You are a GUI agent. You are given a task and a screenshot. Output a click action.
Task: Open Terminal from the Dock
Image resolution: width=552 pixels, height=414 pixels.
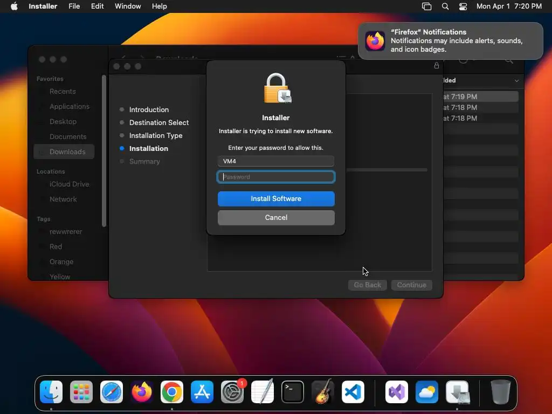point(293,392)
